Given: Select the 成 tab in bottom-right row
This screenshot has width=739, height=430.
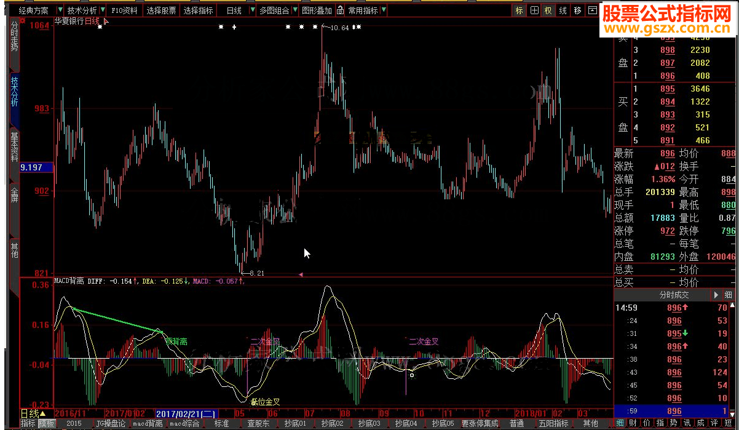Looking at the screenshot, I should 701,423.
